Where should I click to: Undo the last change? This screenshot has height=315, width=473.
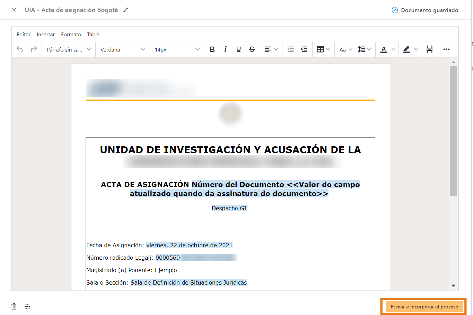(19, 49)
